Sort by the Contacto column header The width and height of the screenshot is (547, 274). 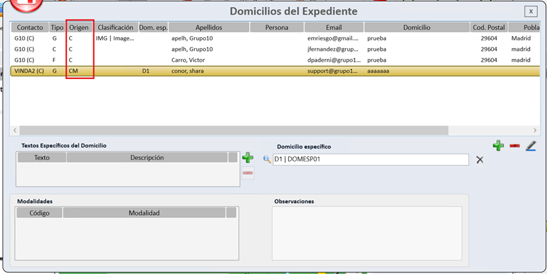click(x=30, y=27)
